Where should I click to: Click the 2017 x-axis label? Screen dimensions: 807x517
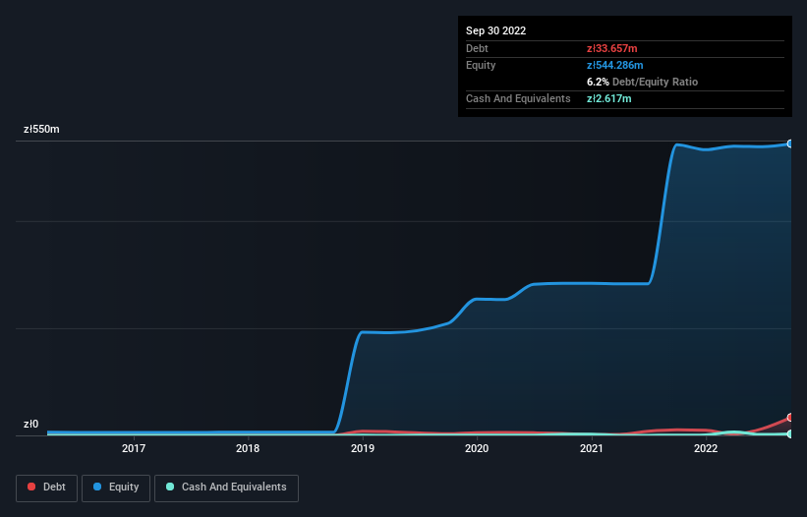[134, 448]
